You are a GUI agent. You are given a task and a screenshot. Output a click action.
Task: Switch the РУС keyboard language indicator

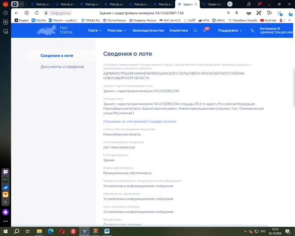(263, 231)
